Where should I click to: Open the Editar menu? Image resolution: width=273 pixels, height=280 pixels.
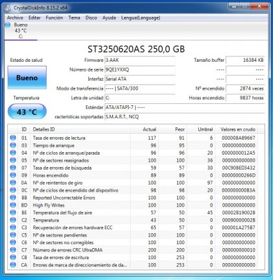pos(34,18)
